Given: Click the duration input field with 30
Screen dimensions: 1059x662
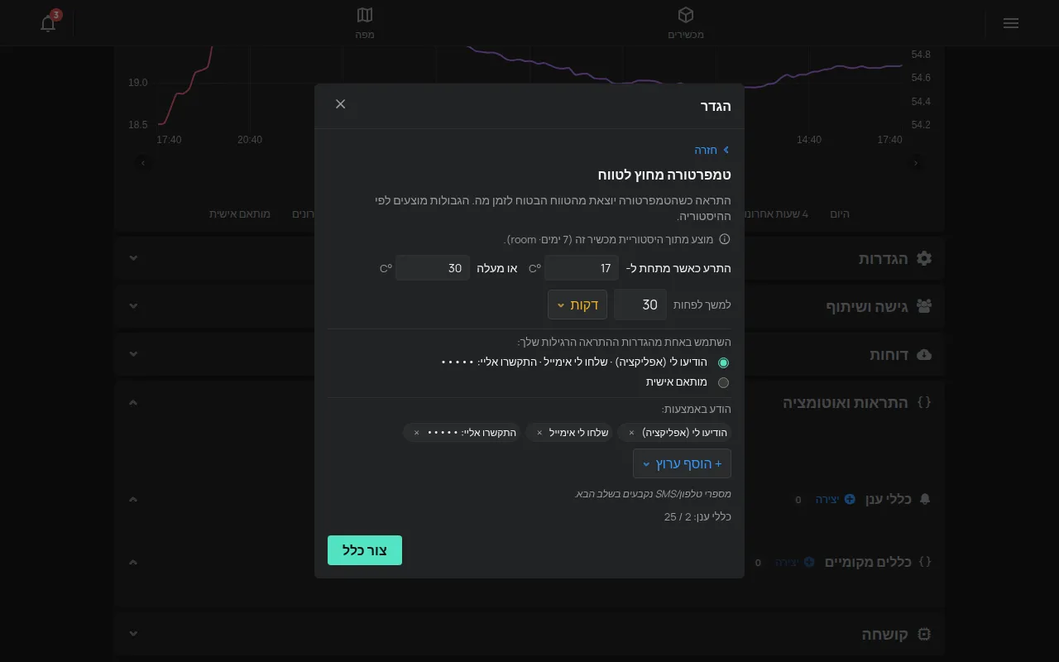Looking at the screenshot, I should pyautogui.click(x=640, y=305).
